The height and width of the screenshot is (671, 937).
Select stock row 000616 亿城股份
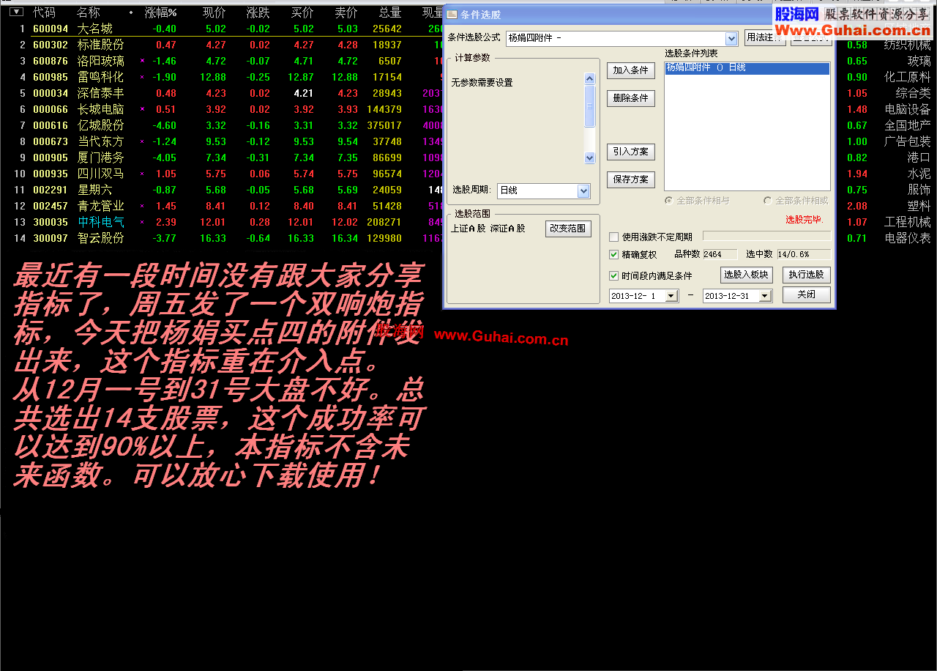click(223, 125)
